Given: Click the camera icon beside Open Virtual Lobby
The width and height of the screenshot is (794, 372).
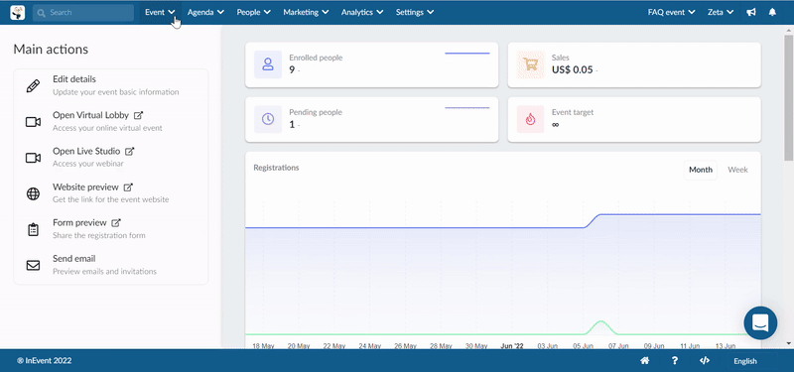Looking at the screenshot, I should 33,122.
